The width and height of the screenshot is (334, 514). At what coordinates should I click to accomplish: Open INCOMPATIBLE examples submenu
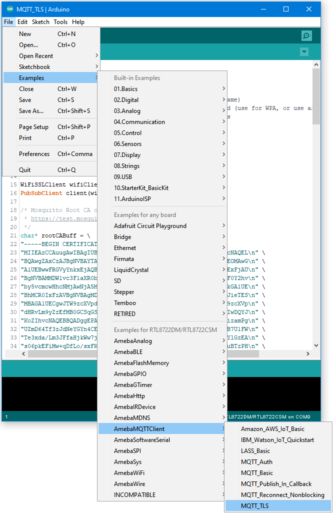pyautogui.click(x=162, y=494)
